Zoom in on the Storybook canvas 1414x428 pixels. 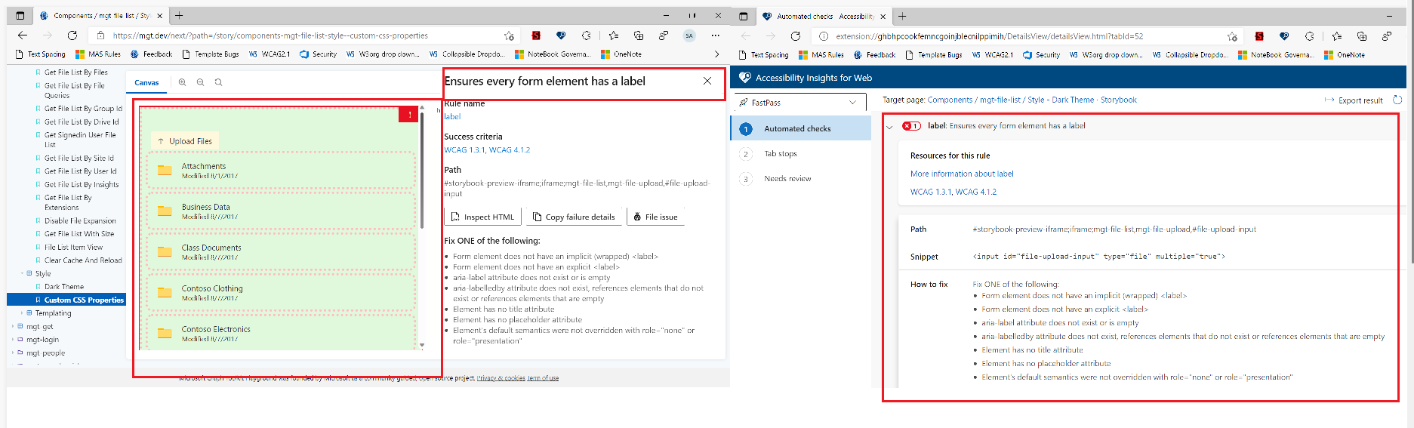click(182, 82)
